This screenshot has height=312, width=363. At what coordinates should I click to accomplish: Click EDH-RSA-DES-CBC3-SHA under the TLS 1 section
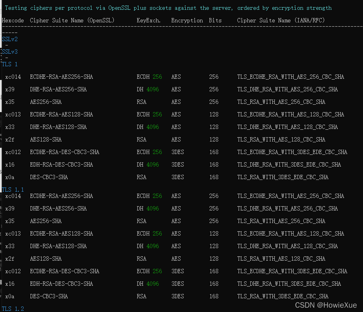61,165
